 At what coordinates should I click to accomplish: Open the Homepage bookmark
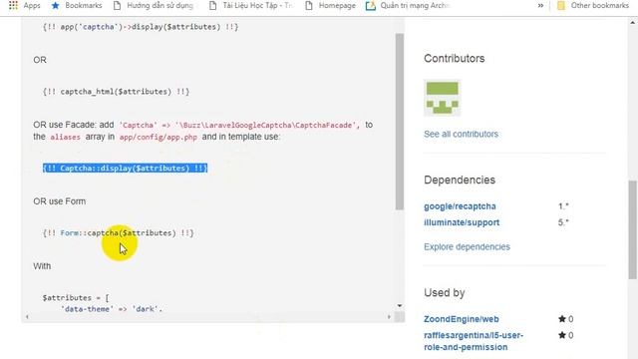pos(330,5)
